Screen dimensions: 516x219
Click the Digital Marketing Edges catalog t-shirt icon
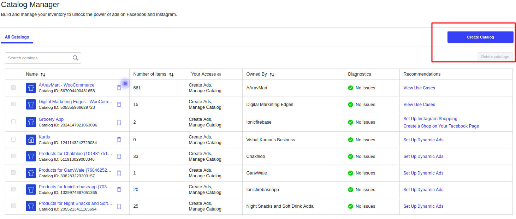31,105
